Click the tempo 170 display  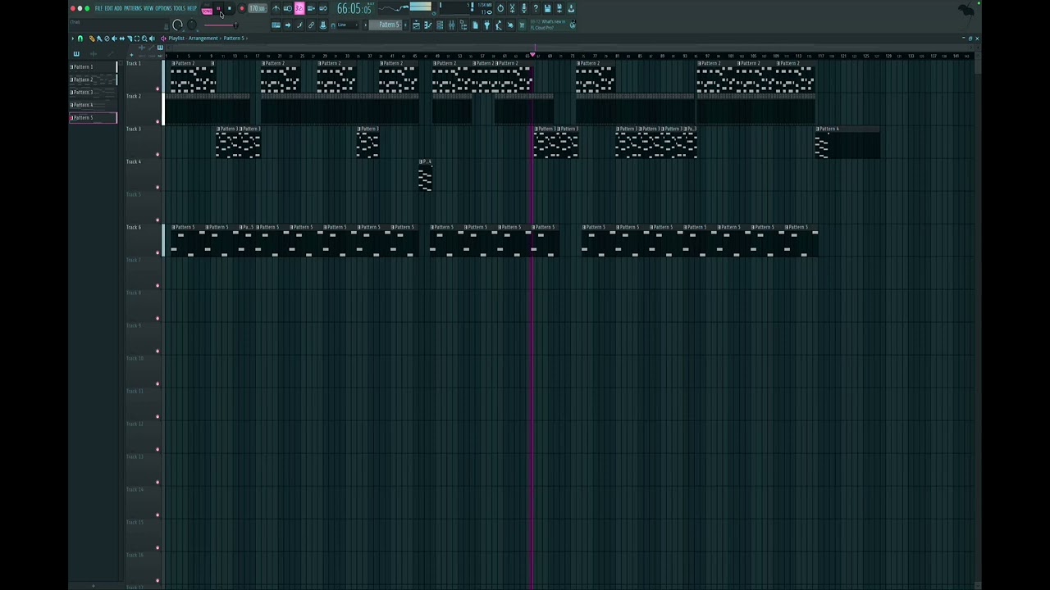click(258, 8)
